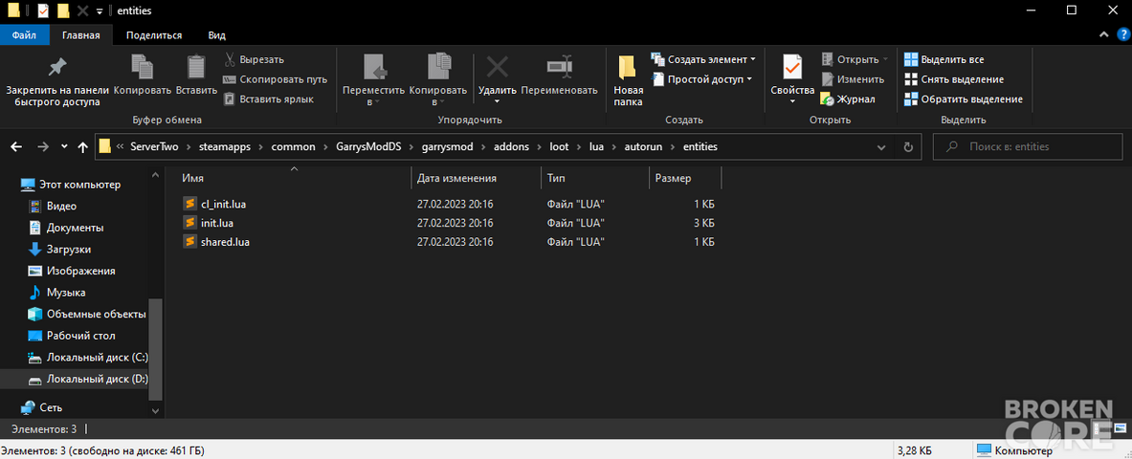Click the navigation pane scrollbar
Image resolution: width=1132 pixels, height=459 pixels.
[x=155, y=349]
